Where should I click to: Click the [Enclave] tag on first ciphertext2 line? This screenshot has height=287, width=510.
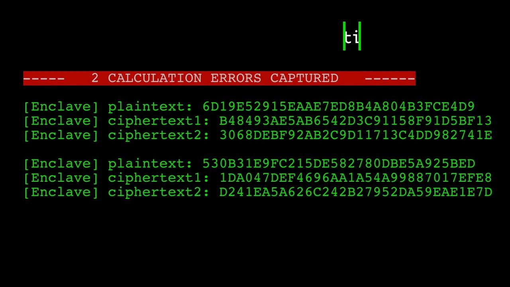[x=61, y=136]
